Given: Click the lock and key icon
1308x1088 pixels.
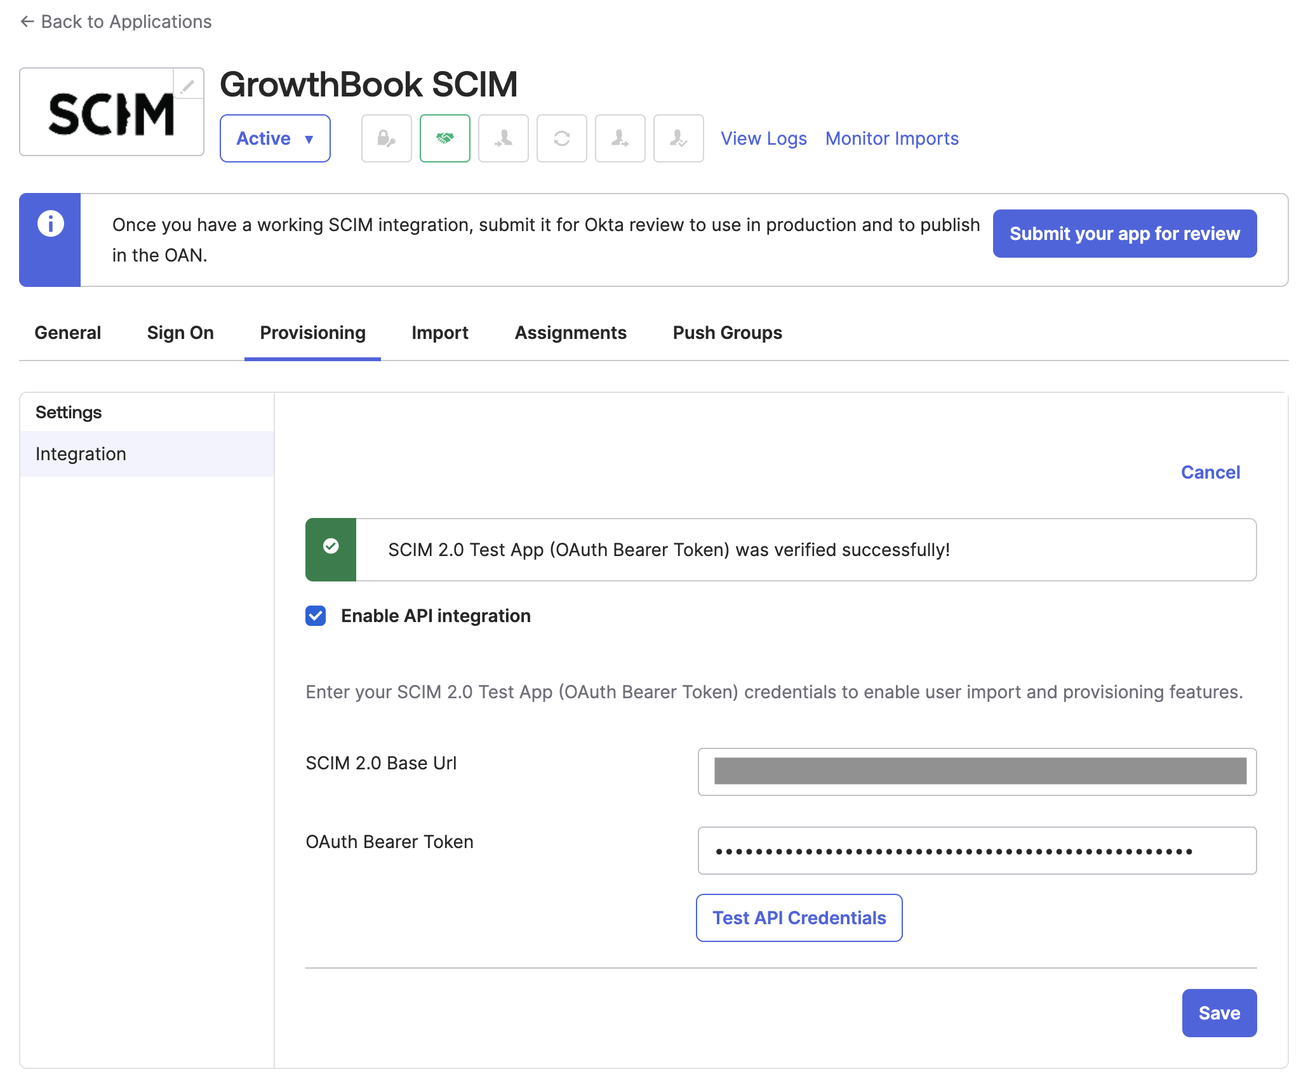Looking at the screenshot, I should click(x=386, y=138).
